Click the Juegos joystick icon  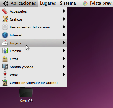5,43
